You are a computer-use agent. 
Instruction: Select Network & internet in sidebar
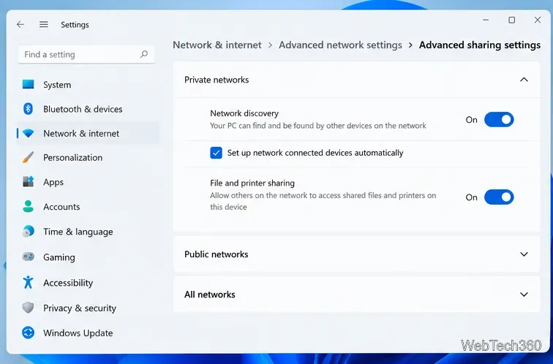[89, 133]
